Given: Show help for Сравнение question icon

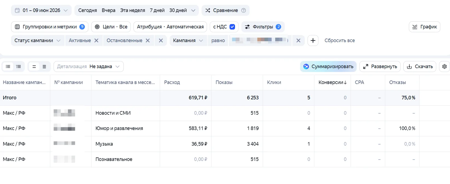Looking at the screenshot, I should [x=244, y=10].
